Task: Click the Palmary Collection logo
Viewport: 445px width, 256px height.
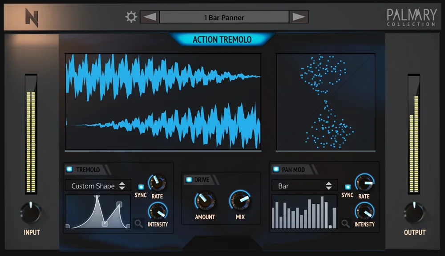Action: 412,17
